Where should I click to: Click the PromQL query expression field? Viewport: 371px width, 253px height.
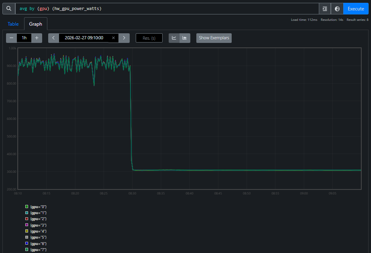pos(167,8)
